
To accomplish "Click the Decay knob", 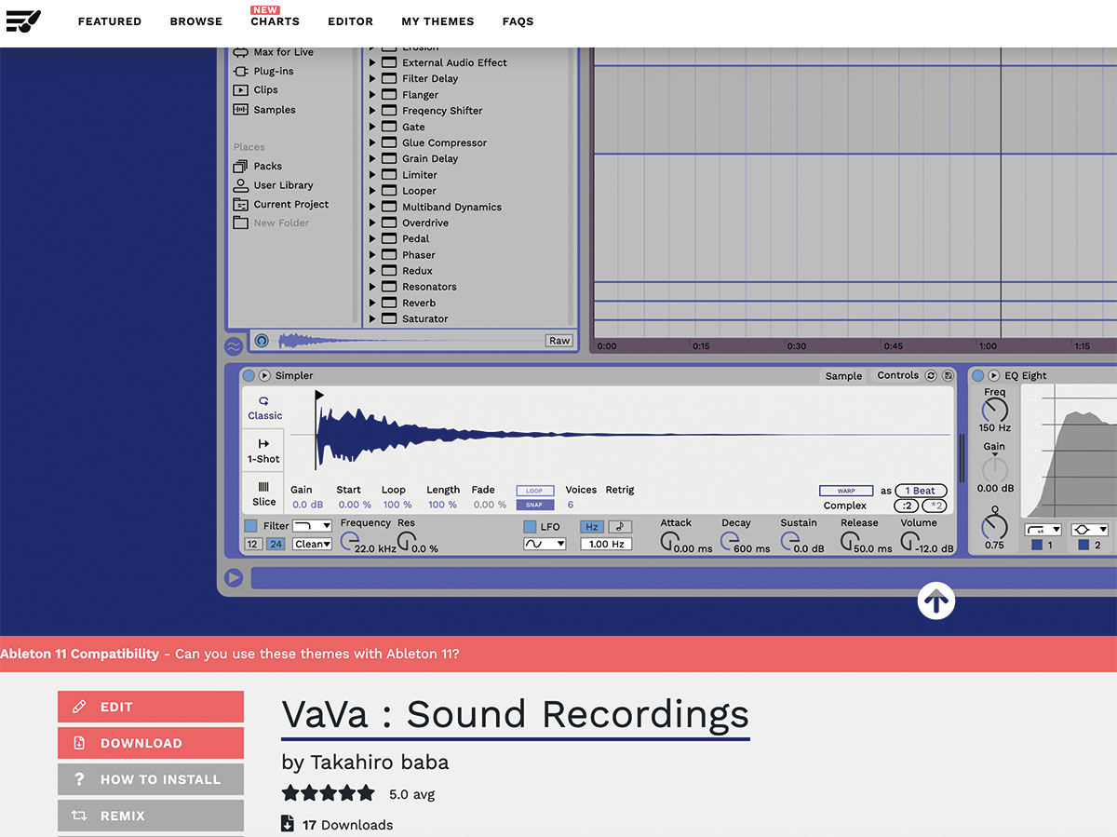I will point(729,541).
